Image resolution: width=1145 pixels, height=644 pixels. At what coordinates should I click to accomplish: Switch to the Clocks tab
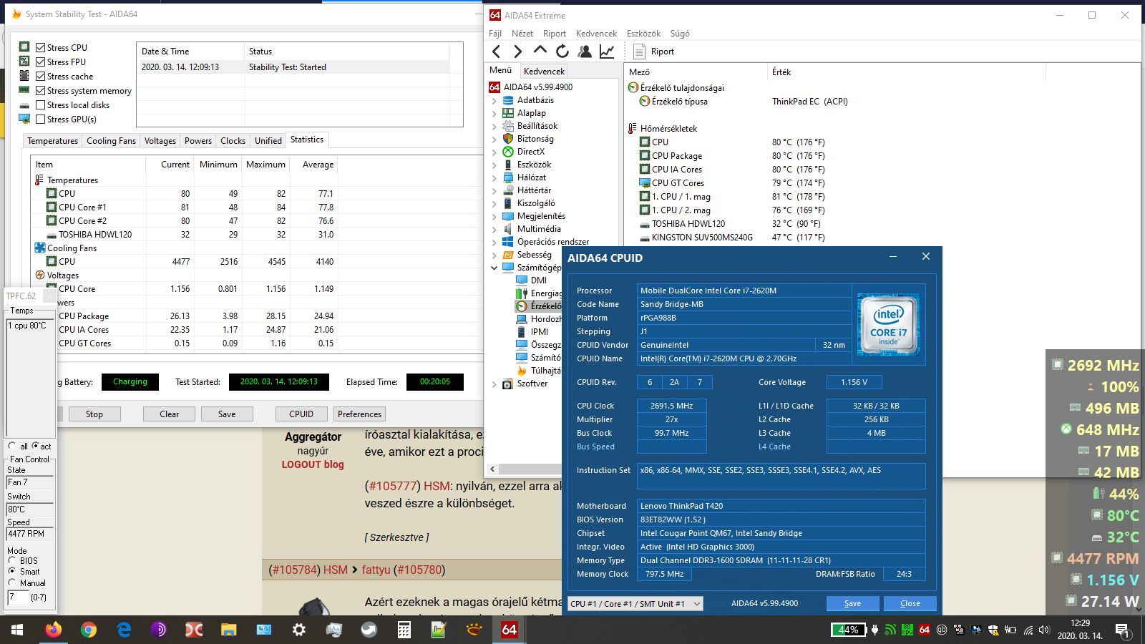[233, 141]
